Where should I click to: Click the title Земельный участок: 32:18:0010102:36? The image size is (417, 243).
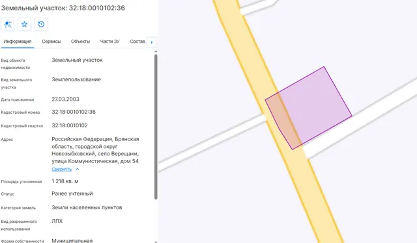pos(63,8)
